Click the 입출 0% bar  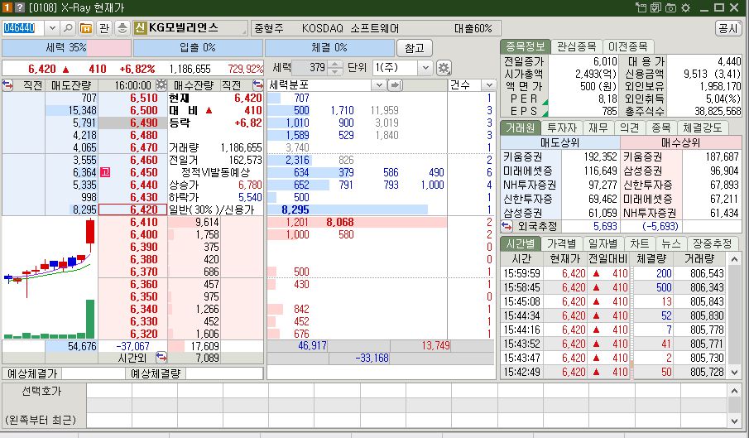coord(198,48)
